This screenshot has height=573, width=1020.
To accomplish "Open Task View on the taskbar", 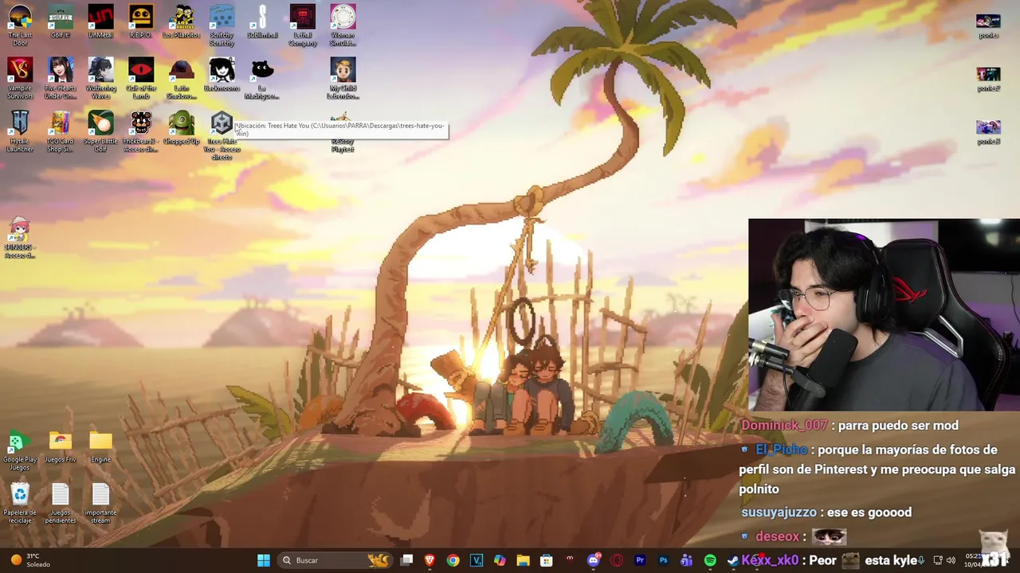I will coord(406,560).
